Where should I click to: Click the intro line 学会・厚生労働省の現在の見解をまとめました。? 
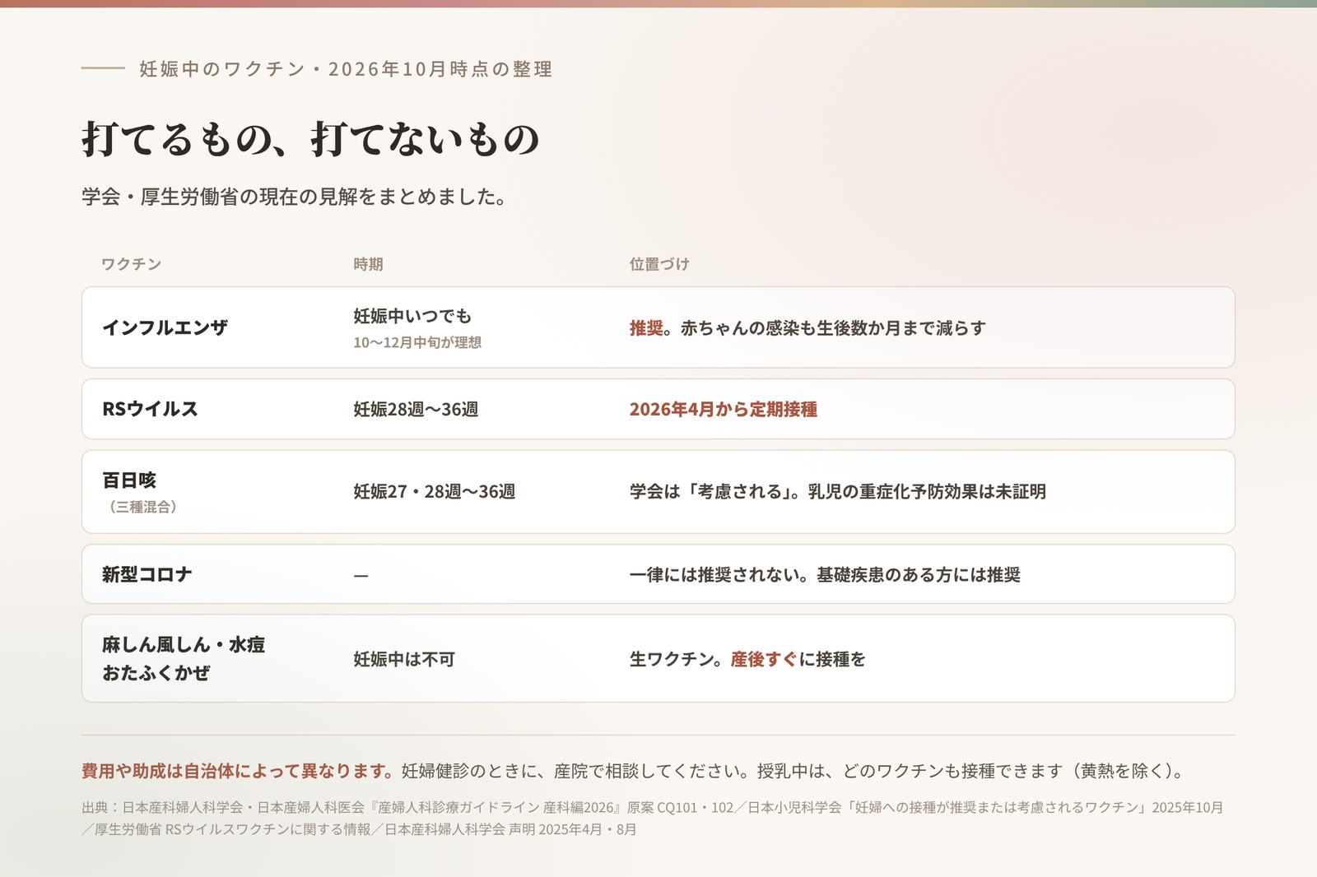tap(295, 197)
